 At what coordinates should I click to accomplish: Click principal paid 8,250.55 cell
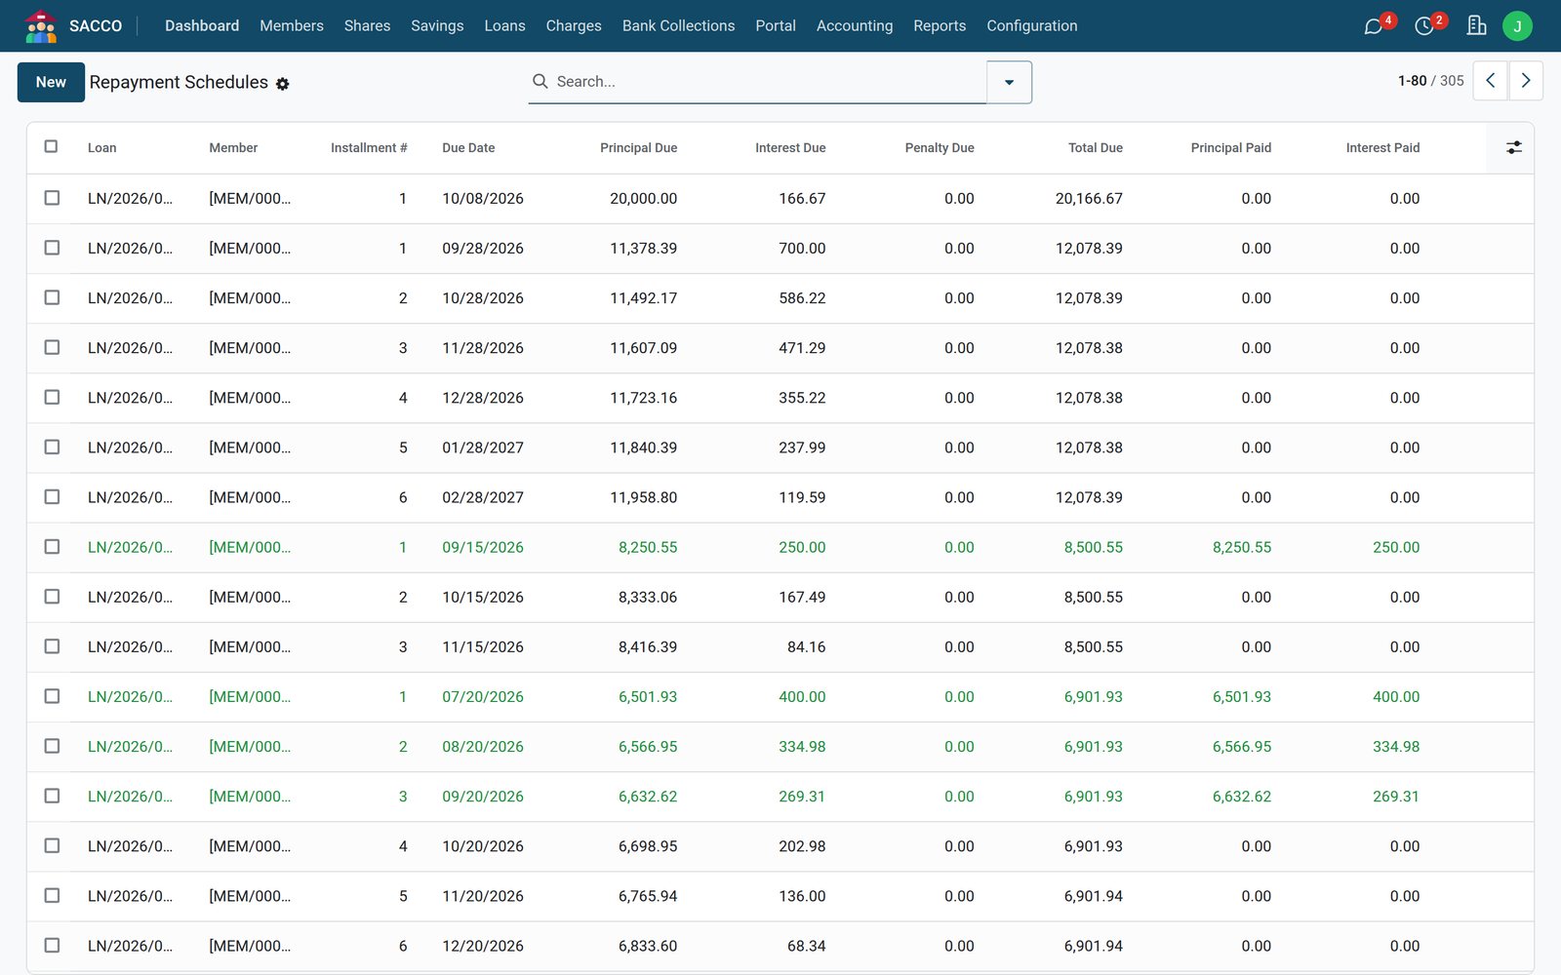(1242, 548)
